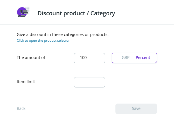Screen dimensions: 174x124
Task: Click the number 100 in the amount box
Action: (83, 58)
